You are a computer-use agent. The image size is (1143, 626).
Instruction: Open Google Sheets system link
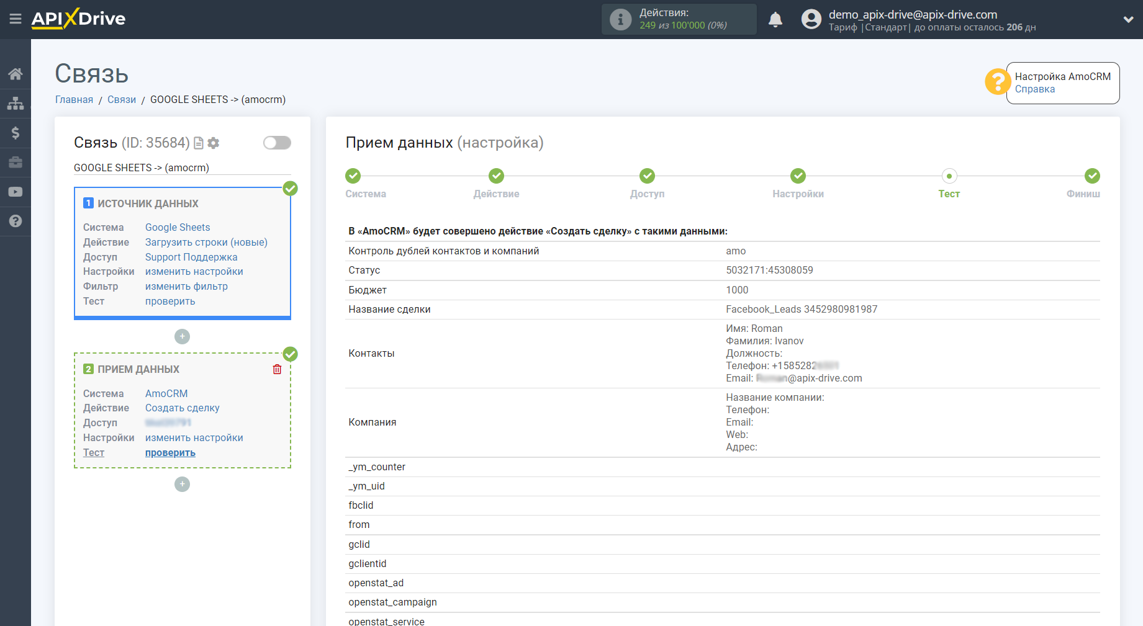pos(178,227)
